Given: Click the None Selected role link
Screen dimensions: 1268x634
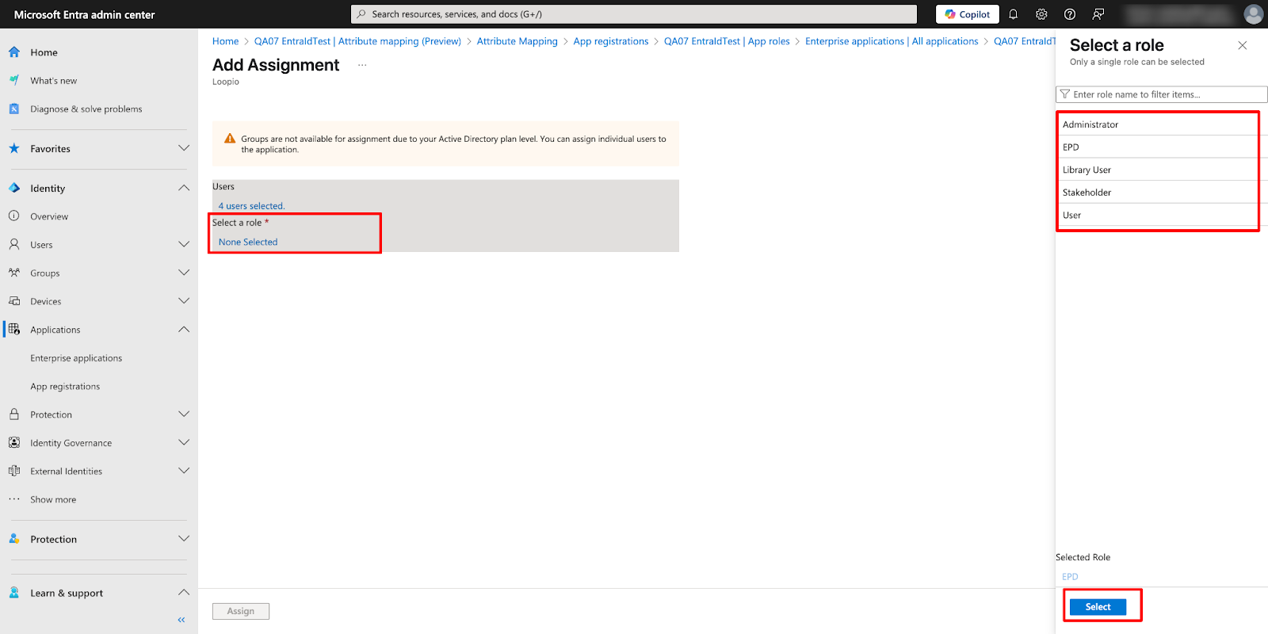Looking at the screenshot, I should pyautogui.click(x=248, y=243).
